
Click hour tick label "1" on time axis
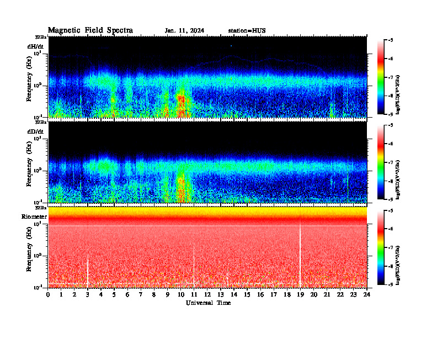(x=61, y=294)
